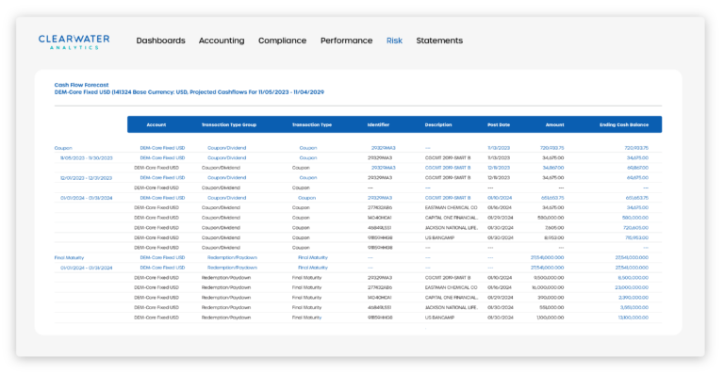Select US BANCAMP description in Final Maturity row
This screenshot has width=724, height=375.
[439, 318]
